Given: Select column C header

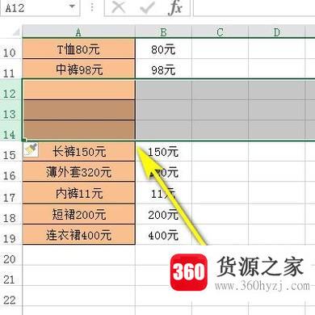Looking at the screenshot, I should coord(220,31).
